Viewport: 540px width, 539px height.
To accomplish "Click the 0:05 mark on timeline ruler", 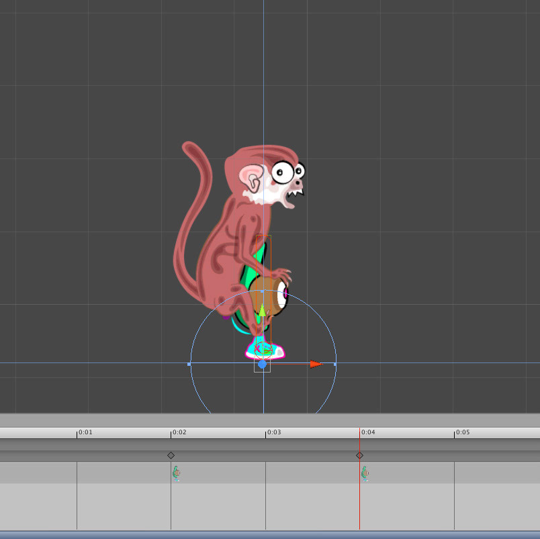I will pyautogui.click(x=463, y=432).
